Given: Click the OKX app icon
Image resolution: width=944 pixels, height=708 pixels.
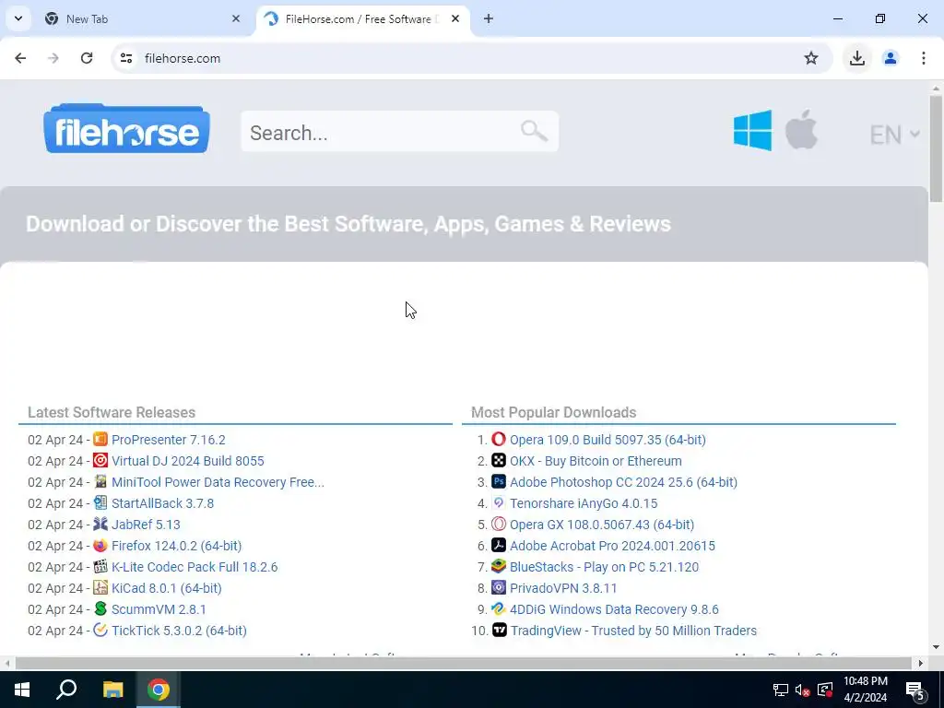Looking at the screenshot, I should [x=499, y=461].
